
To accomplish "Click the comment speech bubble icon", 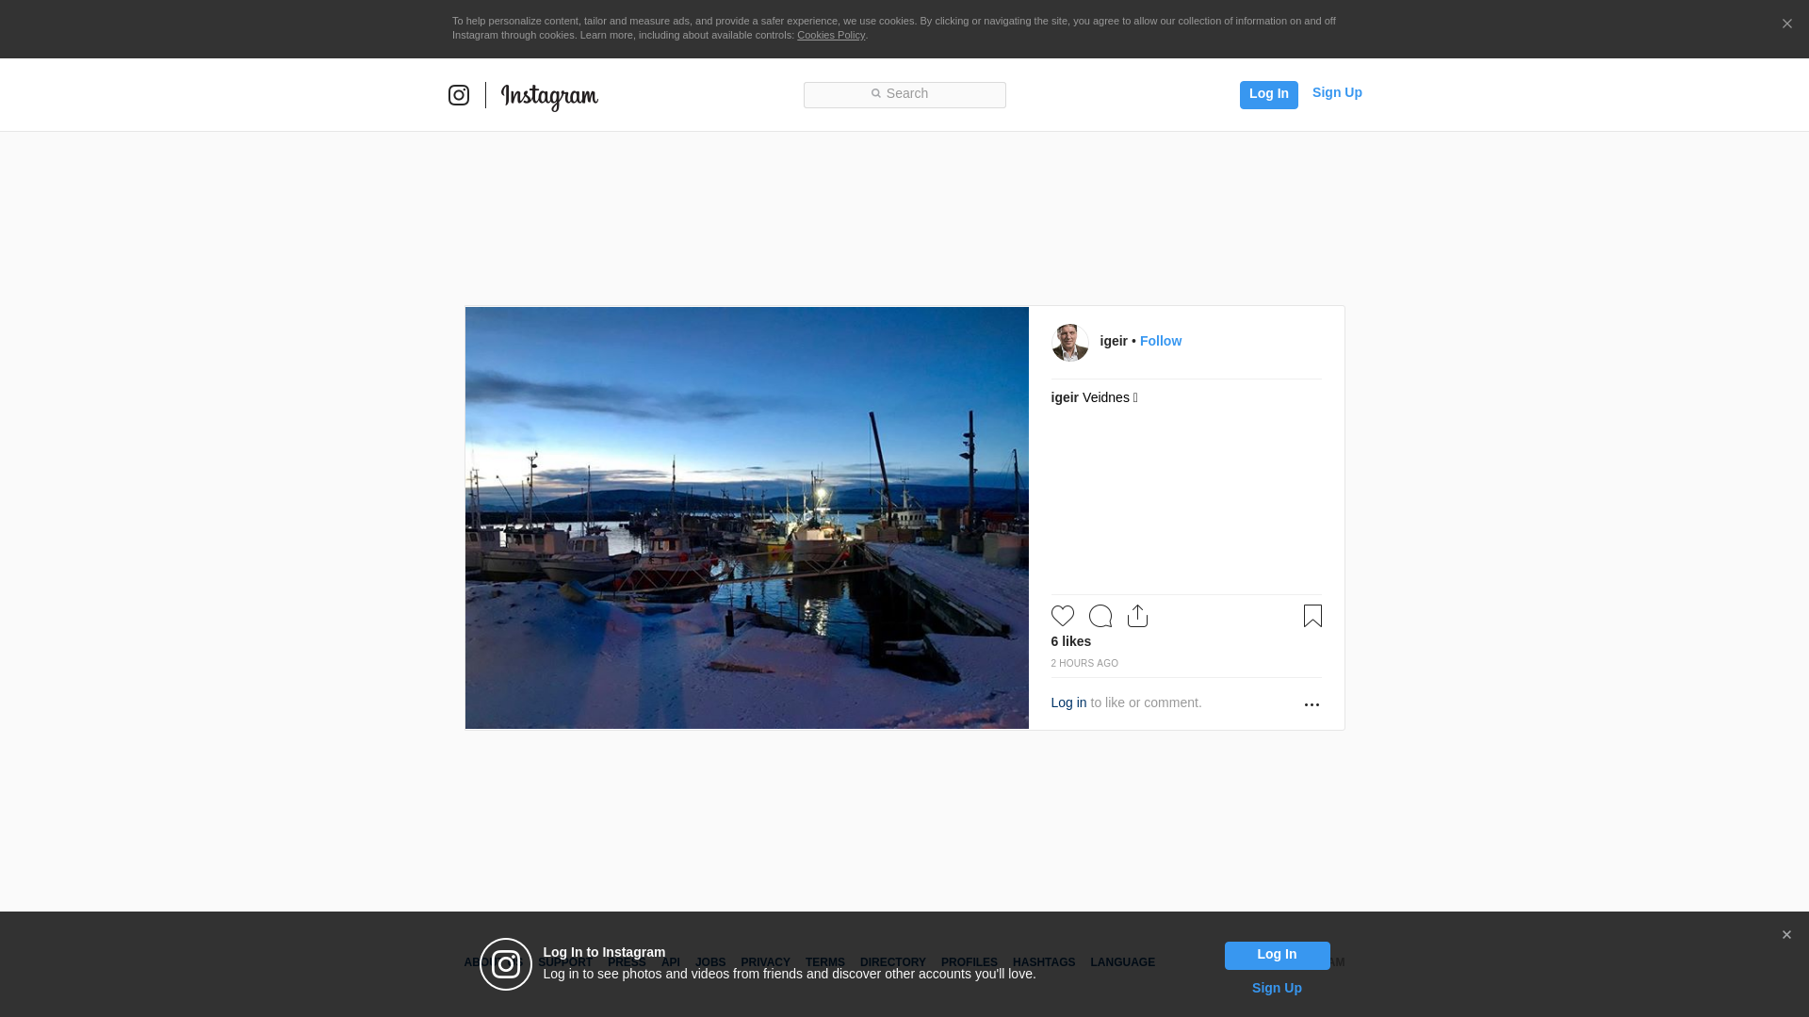I will click(x=1100, y=616).
